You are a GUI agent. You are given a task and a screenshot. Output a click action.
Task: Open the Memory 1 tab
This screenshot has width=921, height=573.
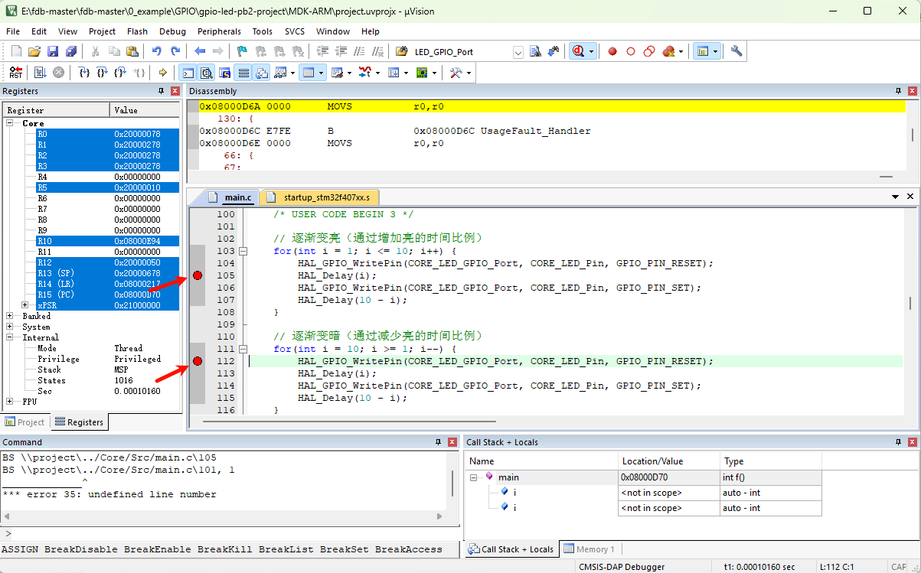click(x=590, y=549)
